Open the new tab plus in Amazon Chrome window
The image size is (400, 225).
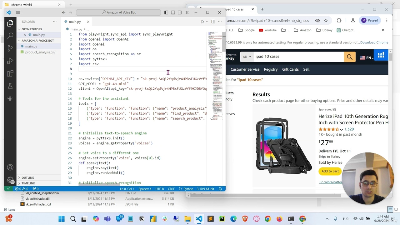click(262, 9)
